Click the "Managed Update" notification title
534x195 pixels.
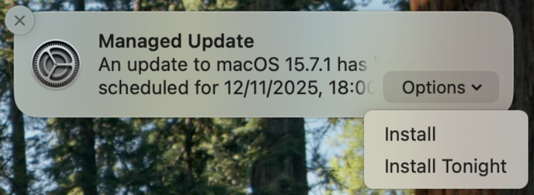[x=176, y=41]
